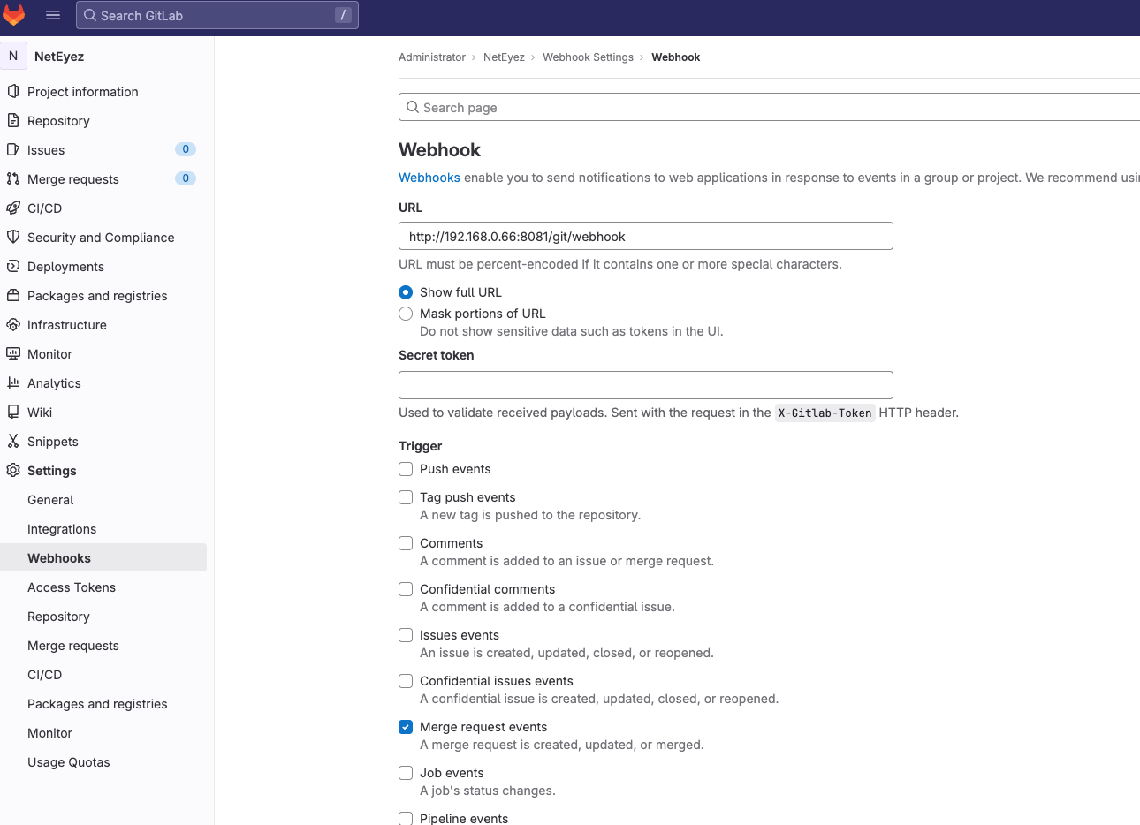Click the magnifier icon in Search page
This screenshot has width=1140, height=825.
point(413,107)
